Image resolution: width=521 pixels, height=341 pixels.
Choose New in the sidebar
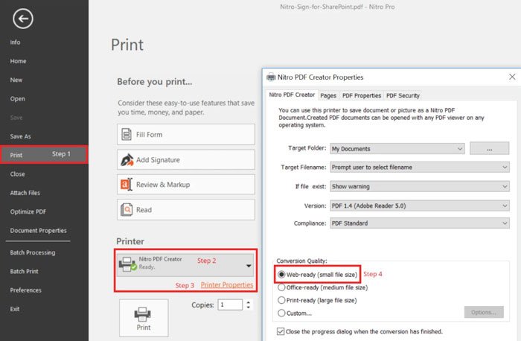(x=16, y=80)
